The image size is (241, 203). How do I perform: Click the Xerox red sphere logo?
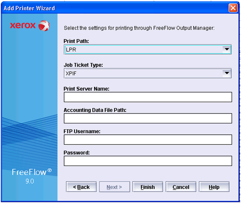(44, 26)
